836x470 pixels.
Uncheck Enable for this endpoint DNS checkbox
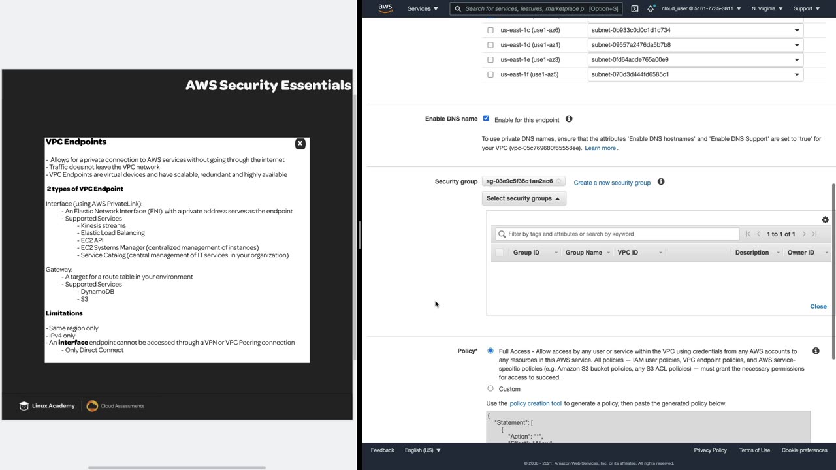[486, 119]
